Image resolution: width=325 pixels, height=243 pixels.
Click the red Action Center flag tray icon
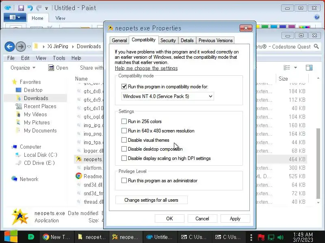pyautogui.click(x=261, y=237)
